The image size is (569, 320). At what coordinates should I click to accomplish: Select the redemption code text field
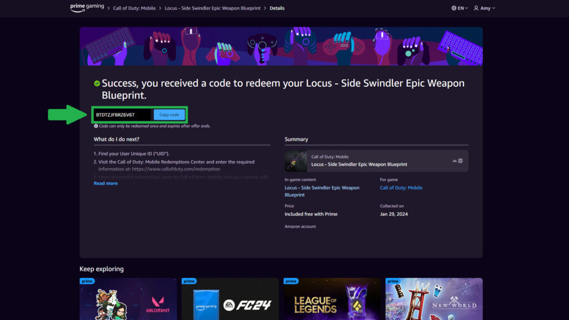click(x=122, y=115)
